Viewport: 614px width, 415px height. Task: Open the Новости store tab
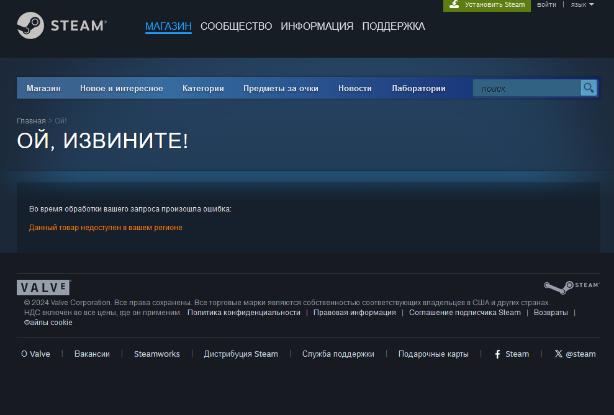pos(355,89)
